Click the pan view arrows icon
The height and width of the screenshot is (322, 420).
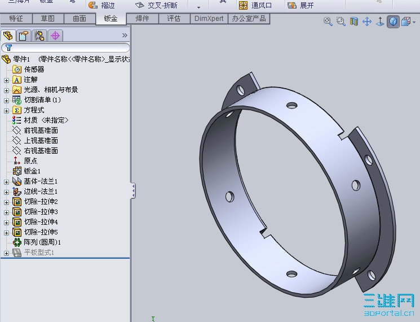pos(367,21)
